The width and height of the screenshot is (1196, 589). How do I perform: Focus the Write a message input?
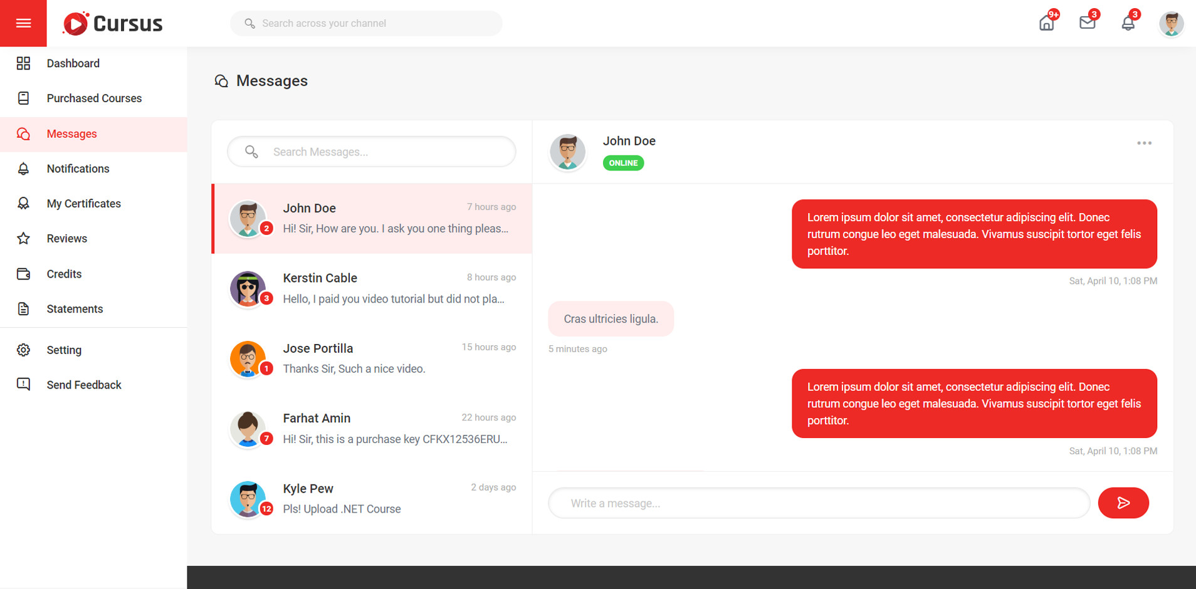(x=819, y=503)
